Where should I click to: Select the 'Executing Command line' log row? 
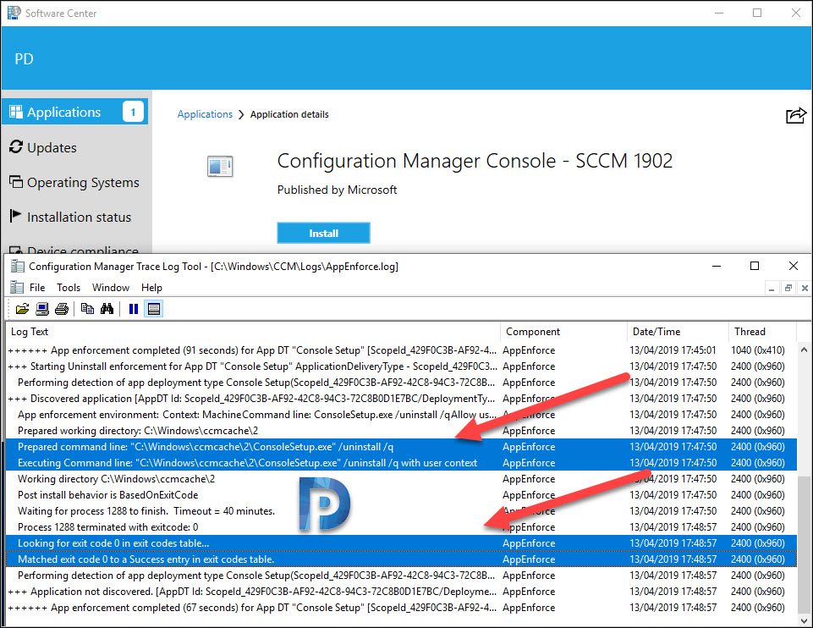[x=401, y=463]
